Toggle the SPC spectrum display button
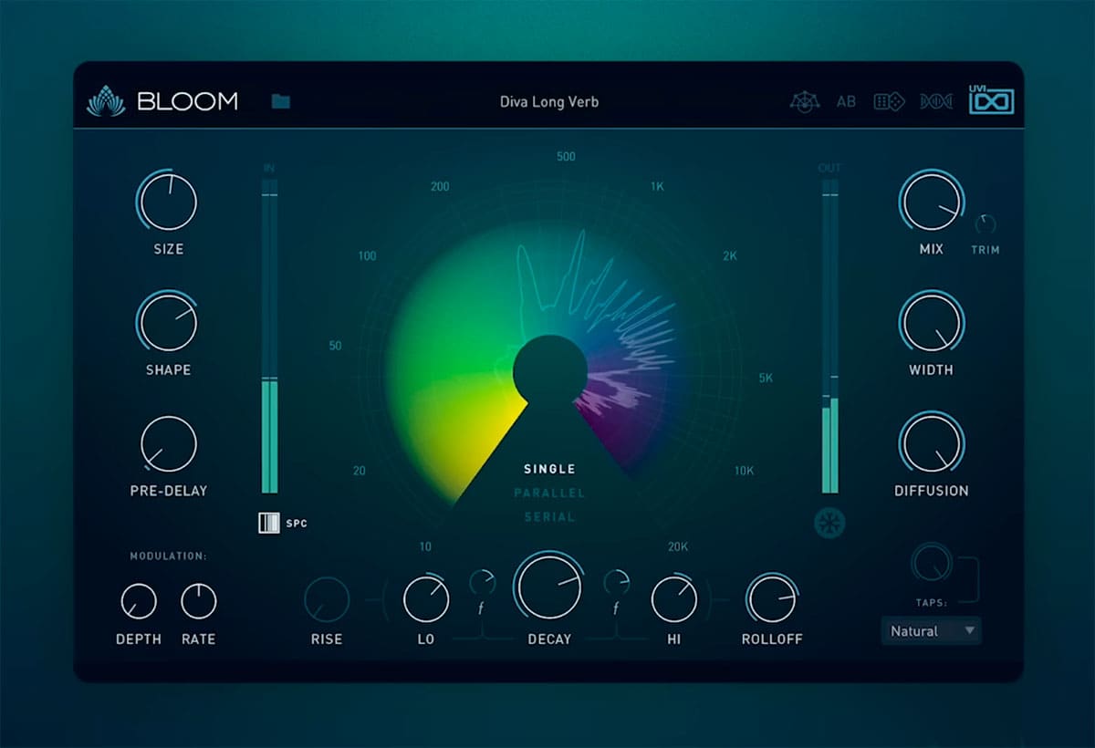 (268, 523)
